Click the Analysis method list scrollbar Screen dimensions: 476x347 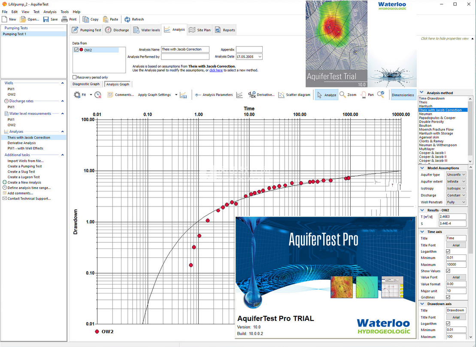pyautogui.click(x=470, y=130)
